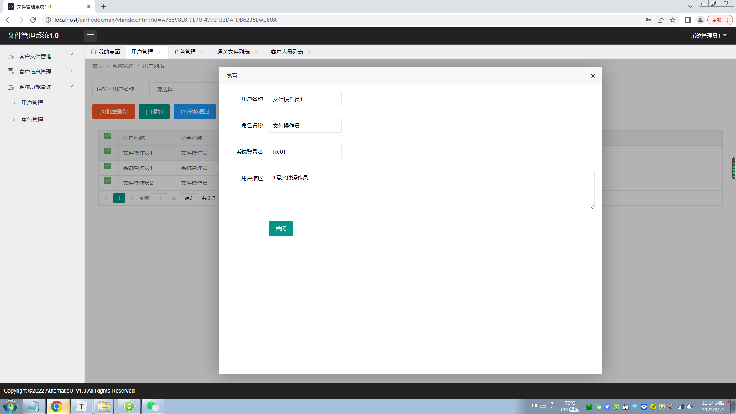Click page 1 in pagination

(119, 198)
